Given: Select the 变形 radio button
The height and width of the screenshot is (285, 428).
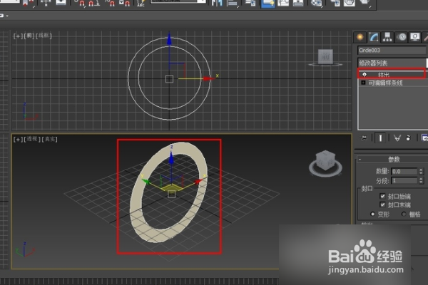Looking at the screenshot, I should coord(372,214).
